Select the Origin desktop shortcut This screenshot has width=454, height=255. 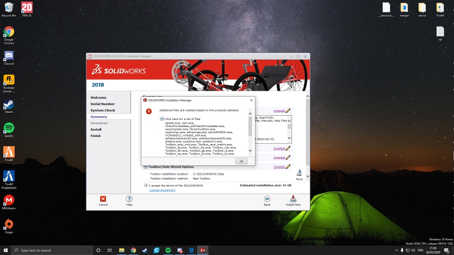pyautogui.click(x=9, y=226)
